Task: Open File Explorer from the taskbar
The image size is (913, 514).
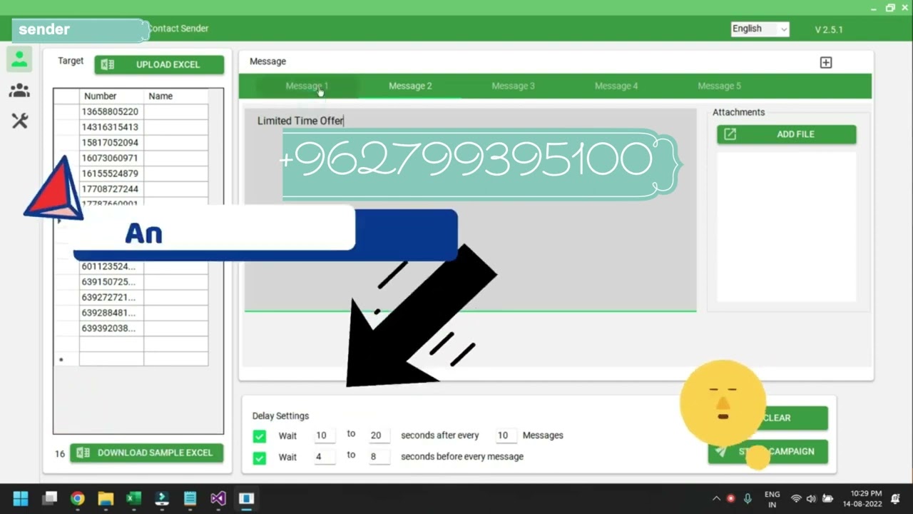Action: click(x=106, y=498)
